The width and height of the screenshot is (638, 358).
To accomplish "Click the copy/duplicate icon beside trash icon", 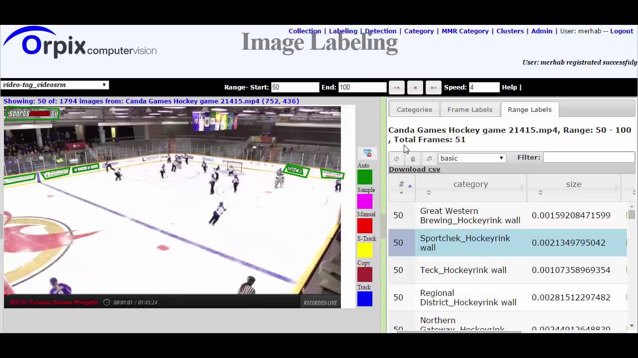I will 429,159.
